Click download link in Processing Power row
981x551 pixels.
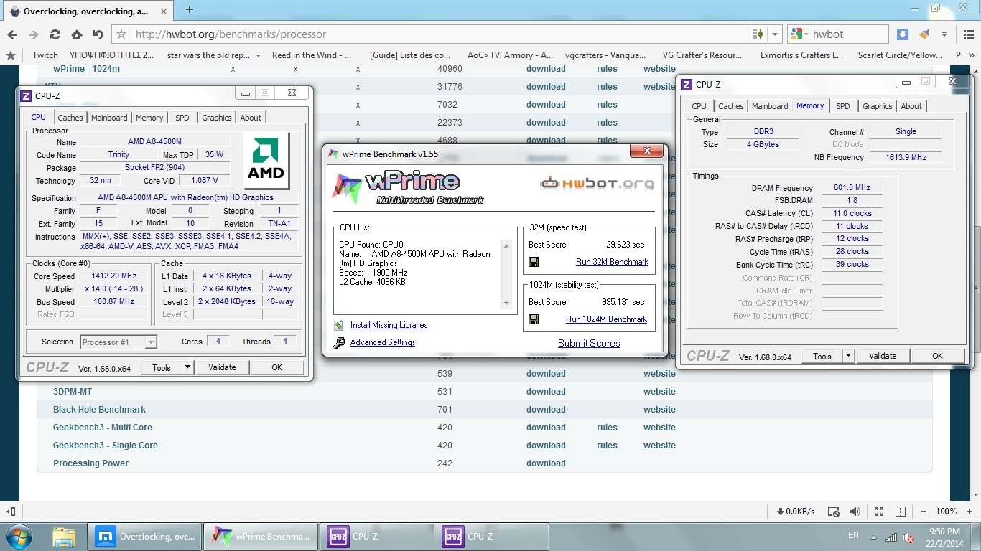point(546,463)
